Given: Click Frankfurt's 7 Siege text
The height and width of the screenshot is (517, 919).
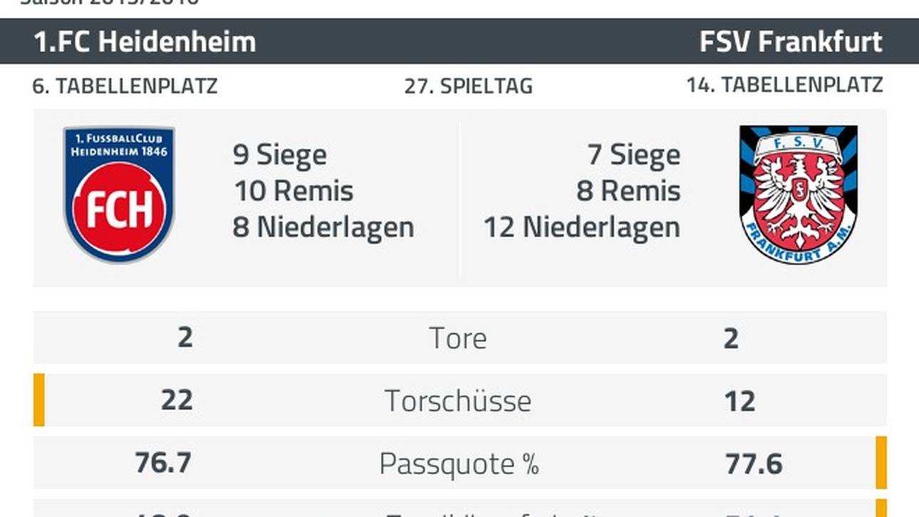Looking at the screenshot, I should pyautogui.click(x=634, y=155).
